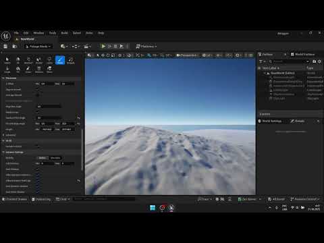
Task: Toggle the Cast Shadow checkbox
Action: tap(38, 169)
